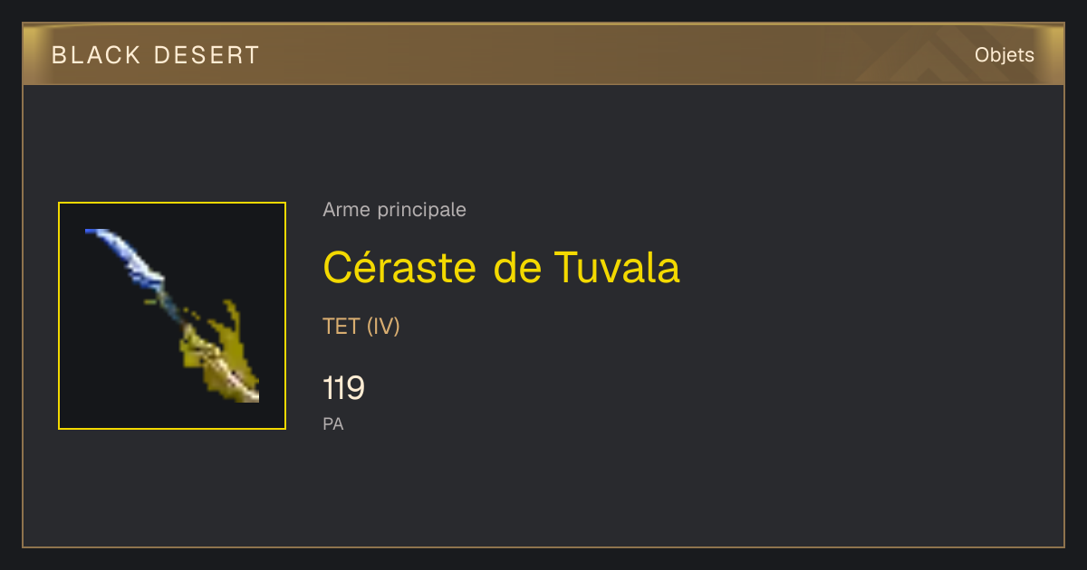Click the word Arme in the category label
1087x570 pixels.
[x=344, y=210]
